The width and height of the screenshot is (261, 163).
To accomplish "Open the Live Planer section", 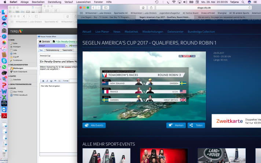I will pyautogui.click(x=102, y=32).
